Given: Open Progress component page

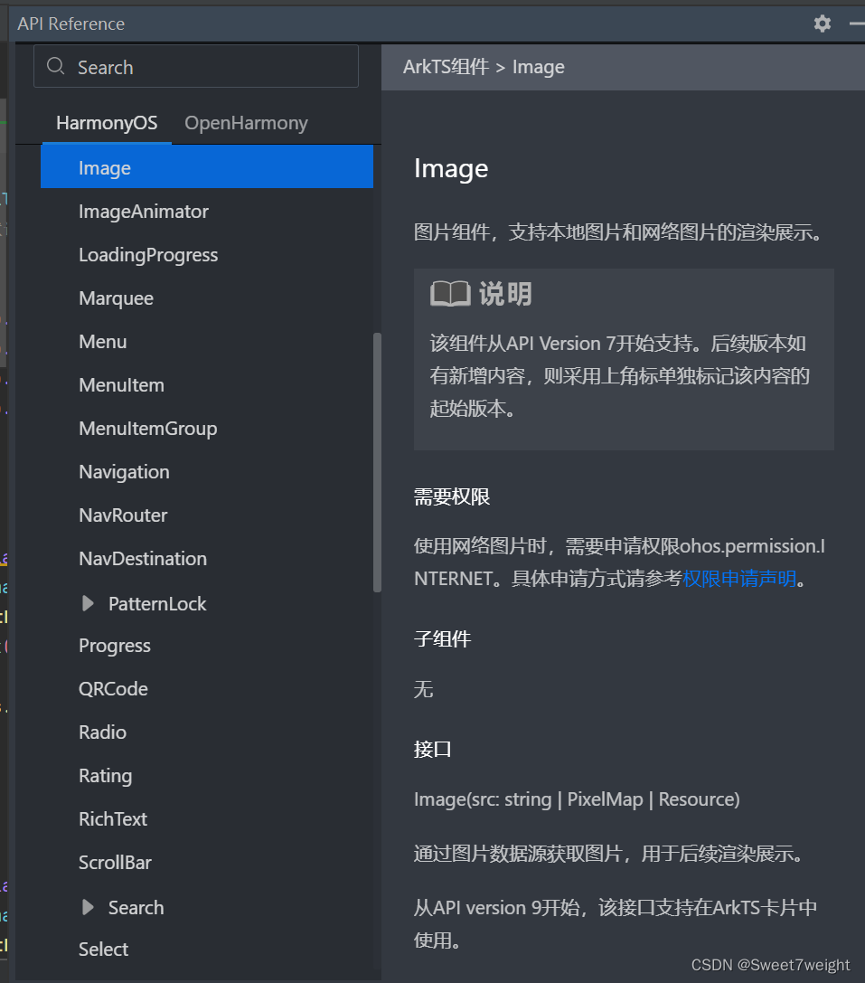Looking at the screenshot, I should coord(115,646).
